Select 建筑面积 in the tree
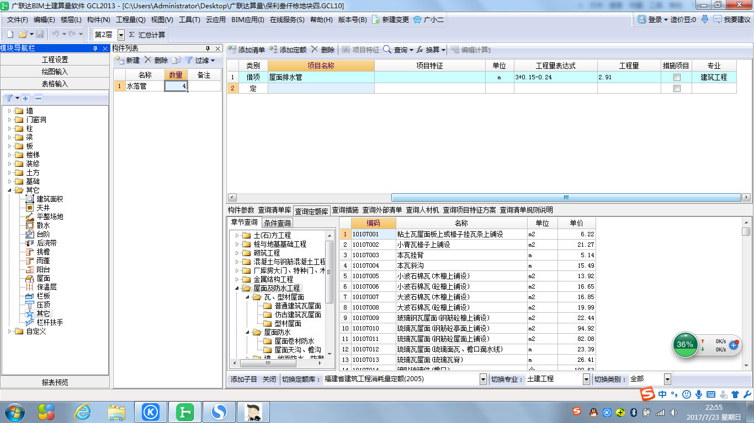Screen dimensions: 754x423 (50, 199)
